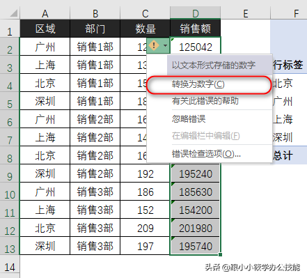307x278 pixels.
Task: Select cell containing 201980
Action: click(x=196, y=228)
